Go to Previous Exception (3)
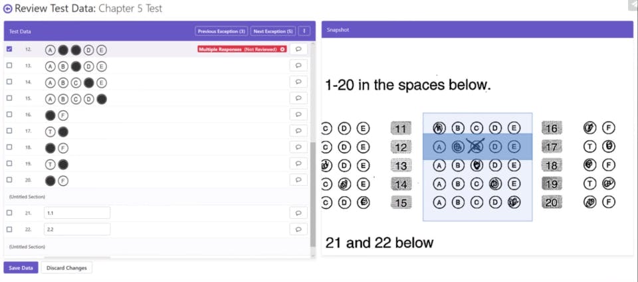The width and height of the screenshot is (638, 282). pyautogui.click(x=221, y=31)
